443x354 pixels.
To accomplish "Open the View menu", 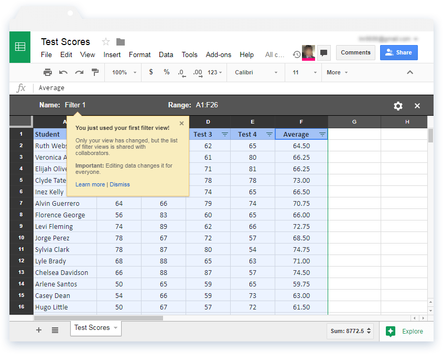I will point(88,55).
